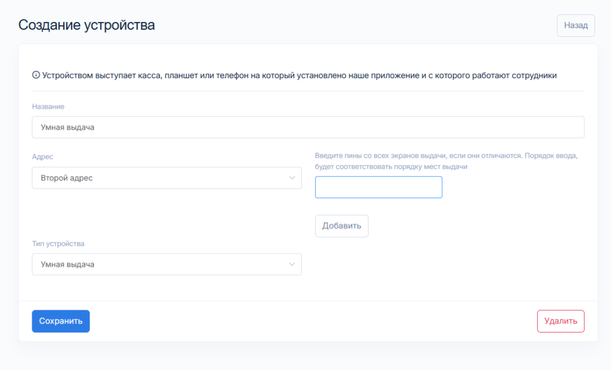The width and height of the screenshot is (611, 370).
Task: Click into the empty pin entry field
Action: [x=378, y=187]
